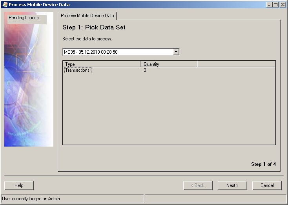Cancel the Process Mobile Device Data wizard
Screen dimensions: 288x205
tap(267, 185)
